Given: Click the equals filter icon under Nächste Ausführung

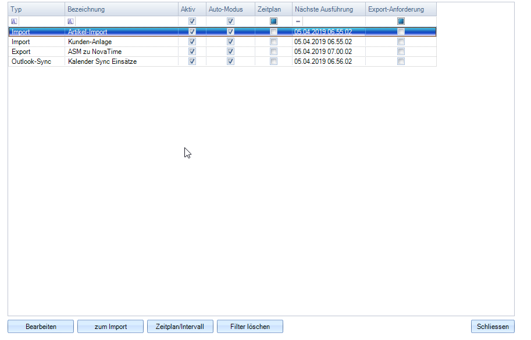Looking at the screenshot, I should tap(298, 21).
